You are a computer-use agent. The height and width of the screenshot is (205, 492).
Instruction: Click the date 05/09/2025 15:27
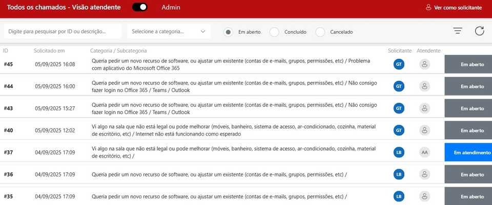55,108
